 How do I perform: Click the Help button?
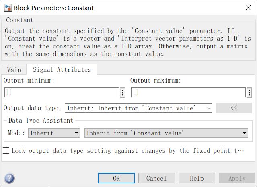click(x=197, y=178)
